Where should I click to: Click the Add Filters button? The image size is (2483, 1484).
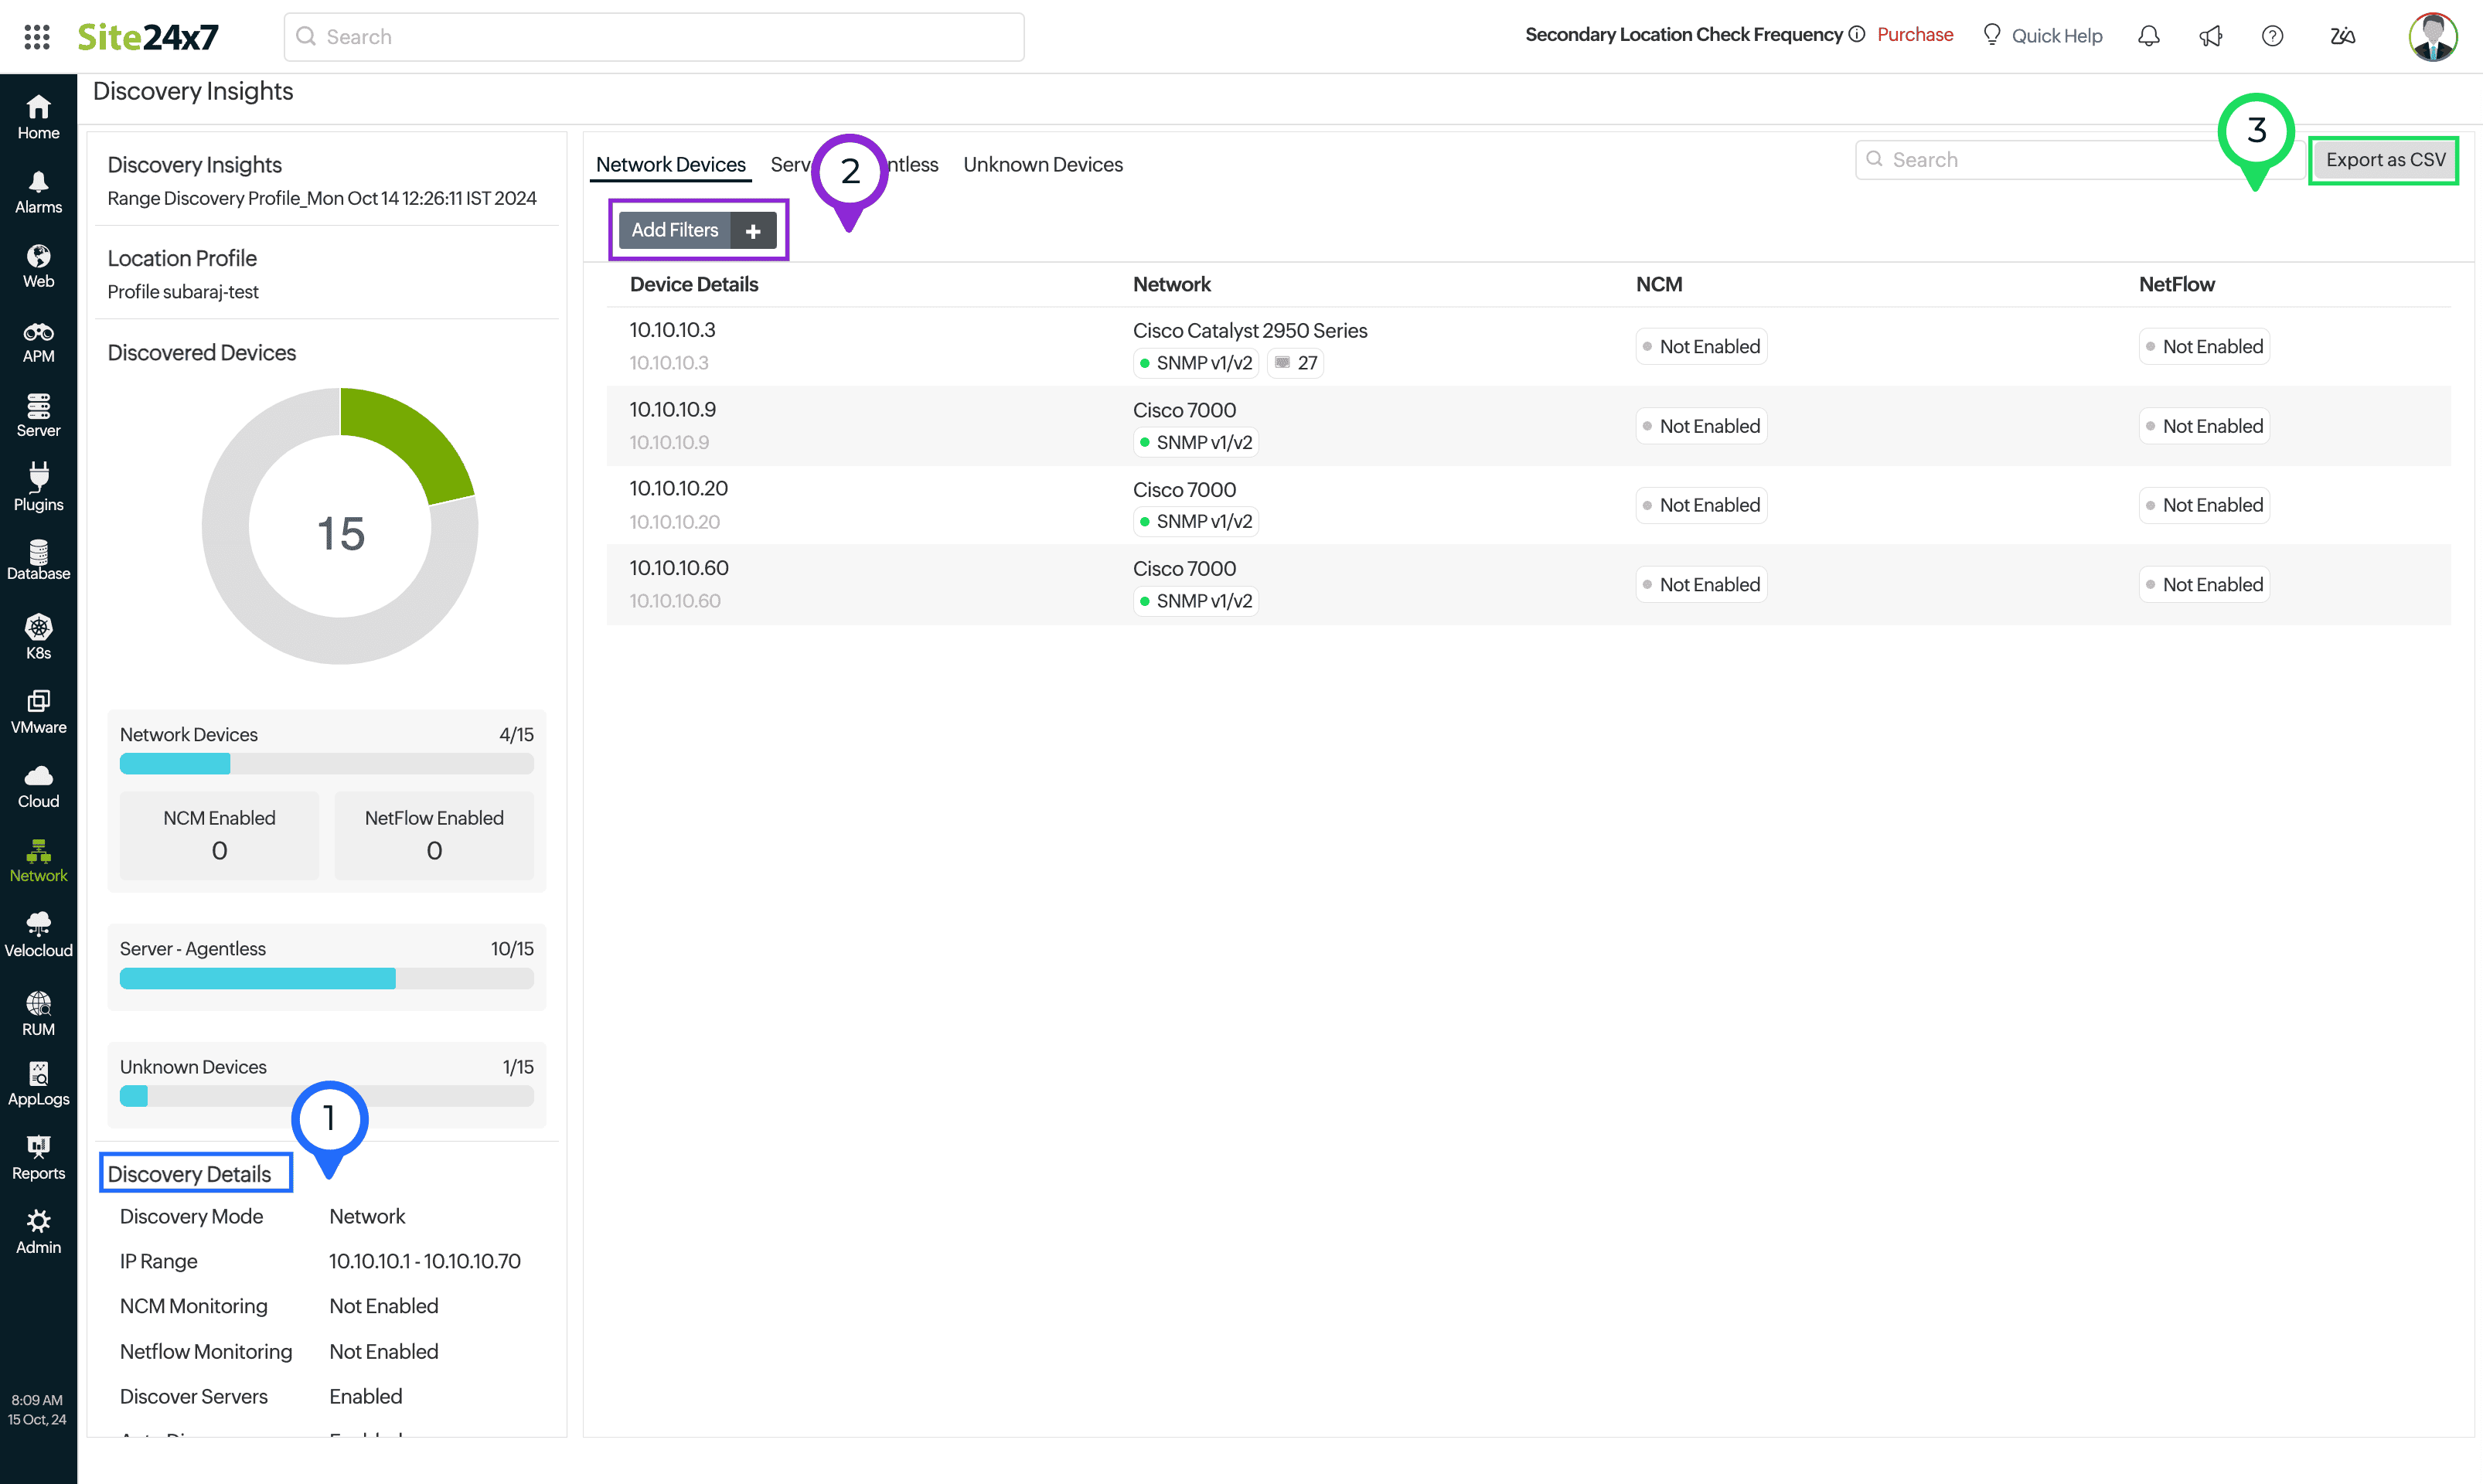pos(697,228)
